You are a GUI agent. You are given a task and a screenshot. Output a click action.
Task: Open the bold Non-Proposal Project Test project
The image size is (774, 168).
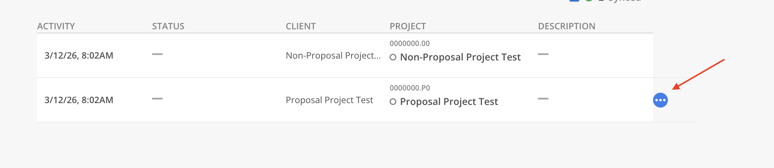460,57
